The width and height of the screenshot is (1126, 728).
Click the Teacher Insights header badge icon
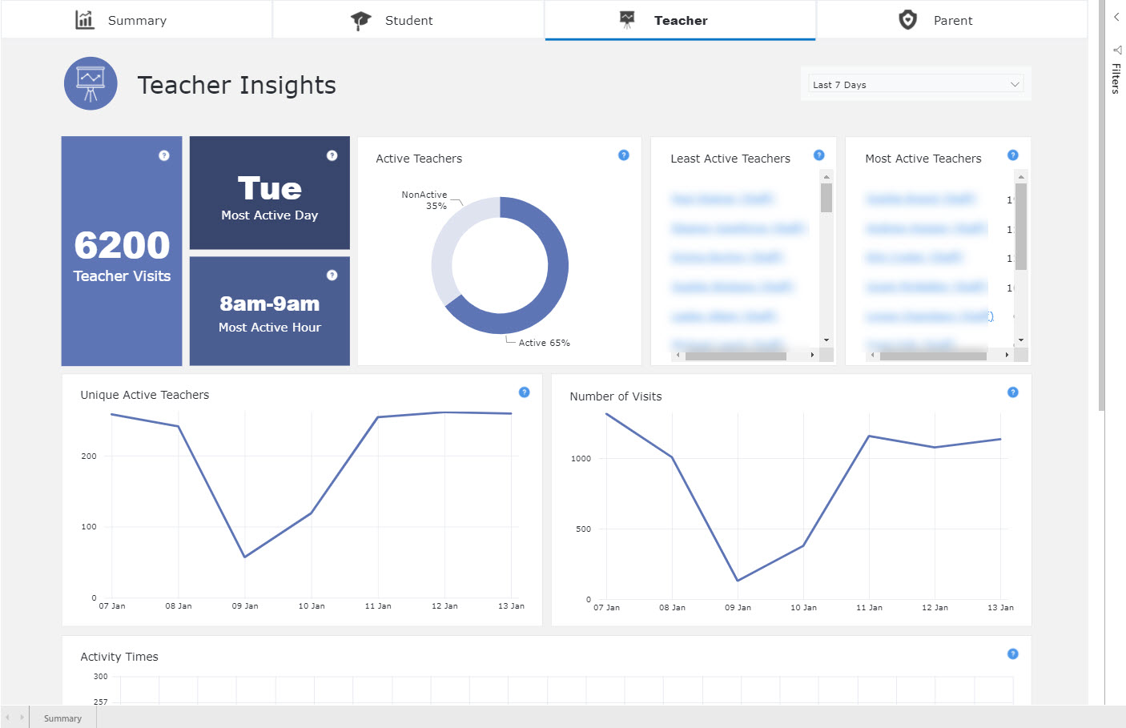pyautogui.click(x=90, y=83)
